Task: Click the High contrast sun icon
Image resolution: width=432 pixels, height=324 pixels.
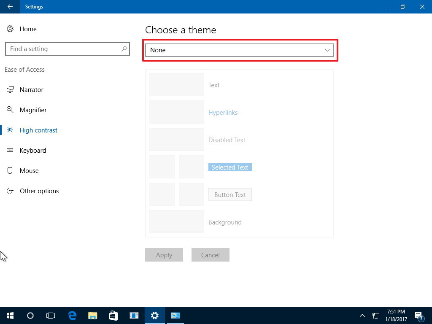Action: [10, 130]
